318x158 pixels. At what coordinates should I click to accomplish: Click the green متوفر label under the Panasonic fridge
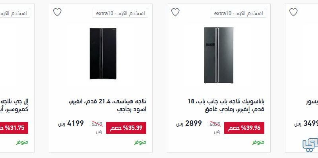[x=258, y=142]
